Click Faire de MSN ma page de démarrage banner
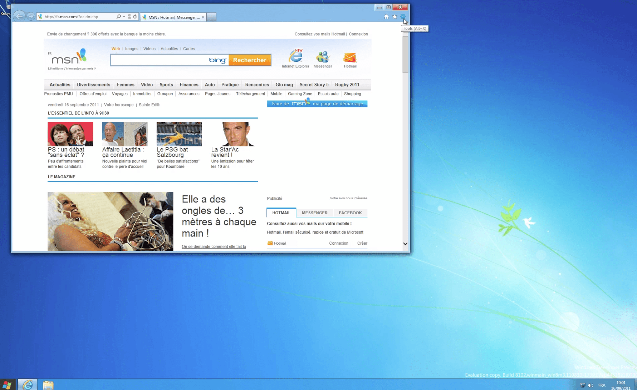This screenshot has height=390, width=637. point(317,104)
